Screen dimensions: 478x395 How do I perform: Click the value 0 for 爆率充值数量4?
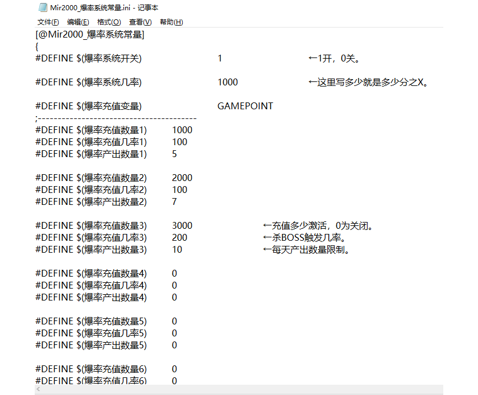[175, 273]
